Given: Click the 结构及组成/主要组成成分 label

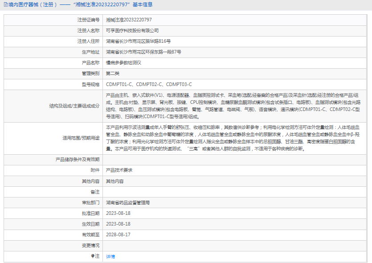Looking at the screenshot, I should tap(74, 106).
